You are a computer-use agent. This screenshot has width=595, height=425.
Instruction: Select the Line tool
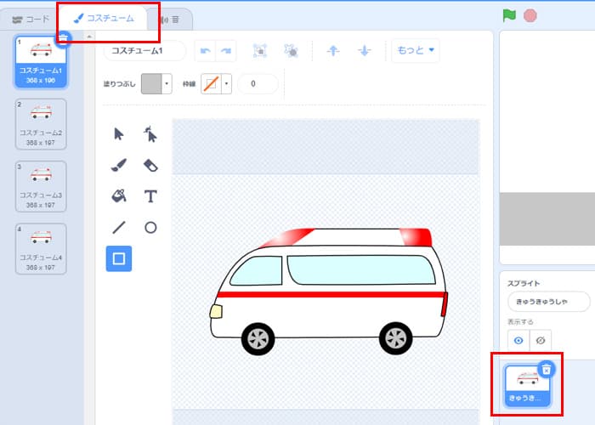(x=119, y=228)
